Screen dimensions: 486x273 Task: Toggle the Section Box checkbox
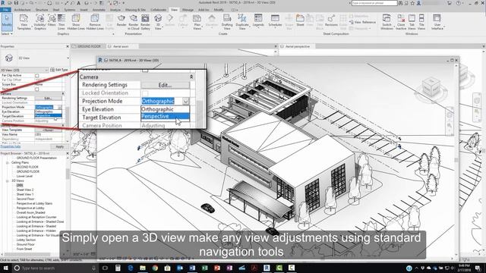click(x=37, y=89)
